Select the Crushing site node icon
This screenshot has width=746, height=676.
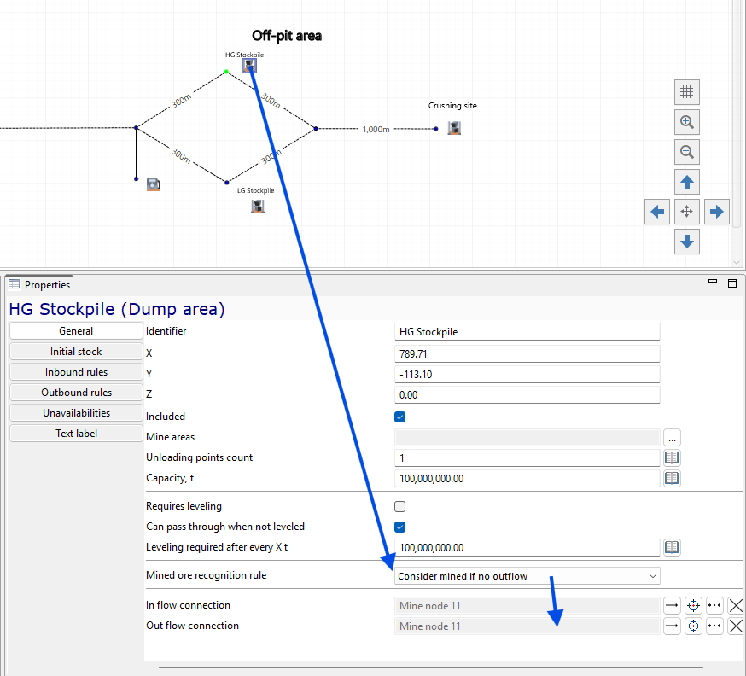coord(454,128)
